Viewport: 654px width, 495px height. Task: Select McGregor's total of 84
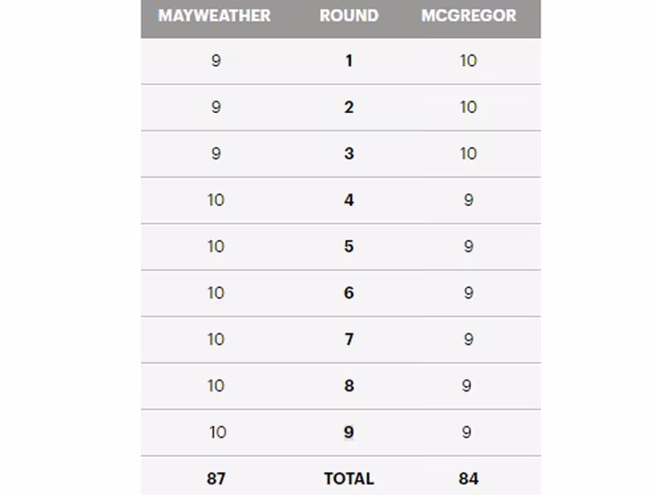(x=469, y=478)
